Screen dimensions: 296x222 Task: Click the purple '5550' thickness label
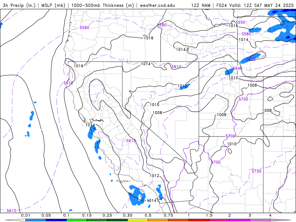(x=240, y=22)
